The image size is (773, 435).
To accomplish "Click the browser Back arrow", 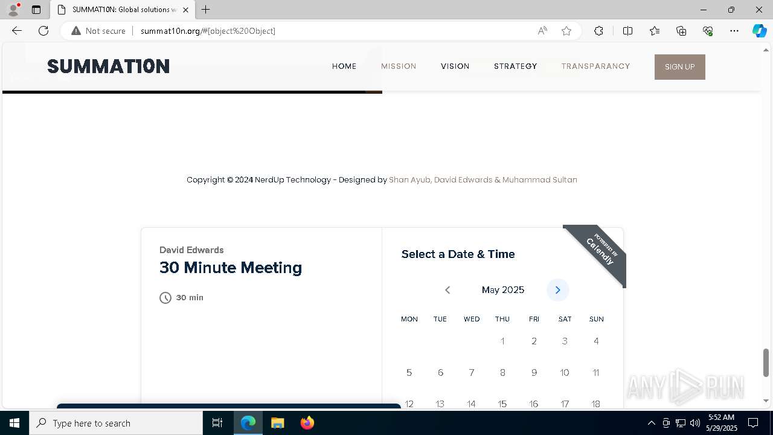I will (x=17, y=31).
